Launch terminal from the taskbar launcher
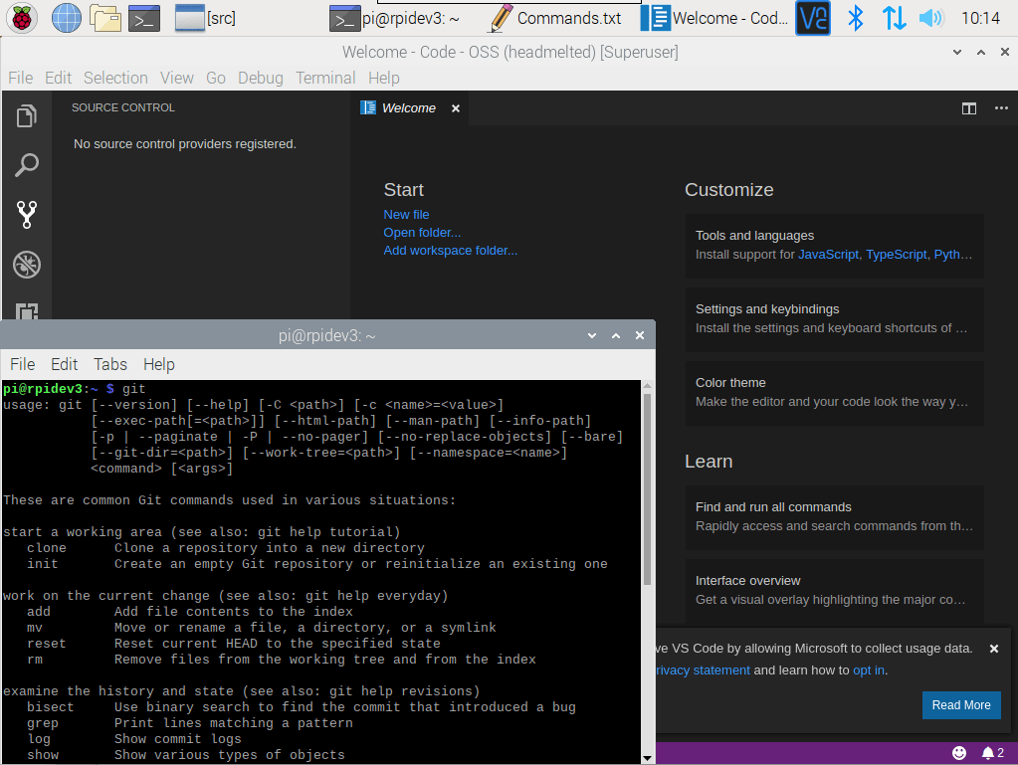This screenshot has width=1018, height=765. tap(144, 18)
